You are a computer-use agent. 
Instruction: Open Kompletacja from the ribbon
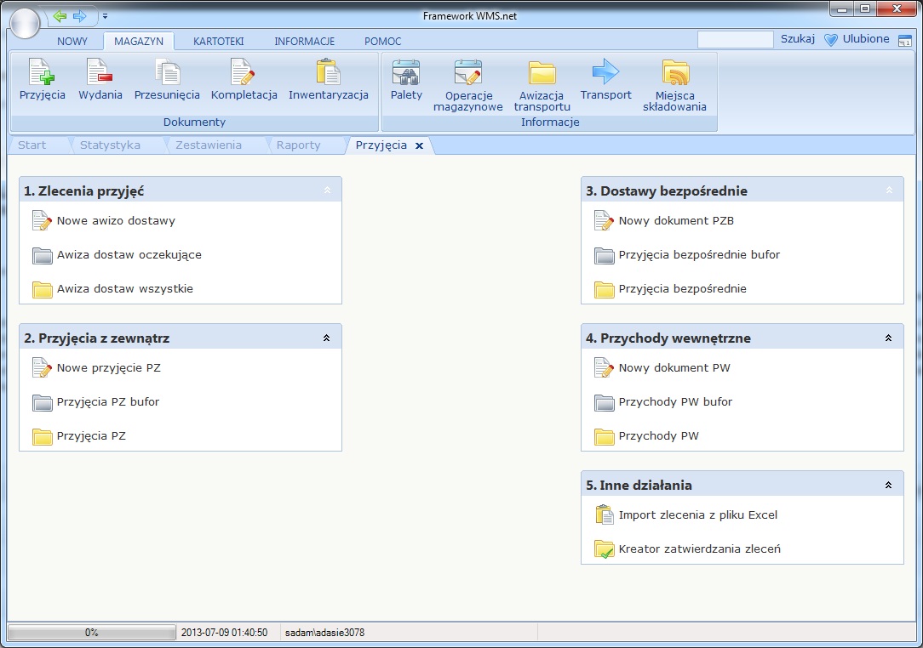pyautogui.click(x=244, y=74)
